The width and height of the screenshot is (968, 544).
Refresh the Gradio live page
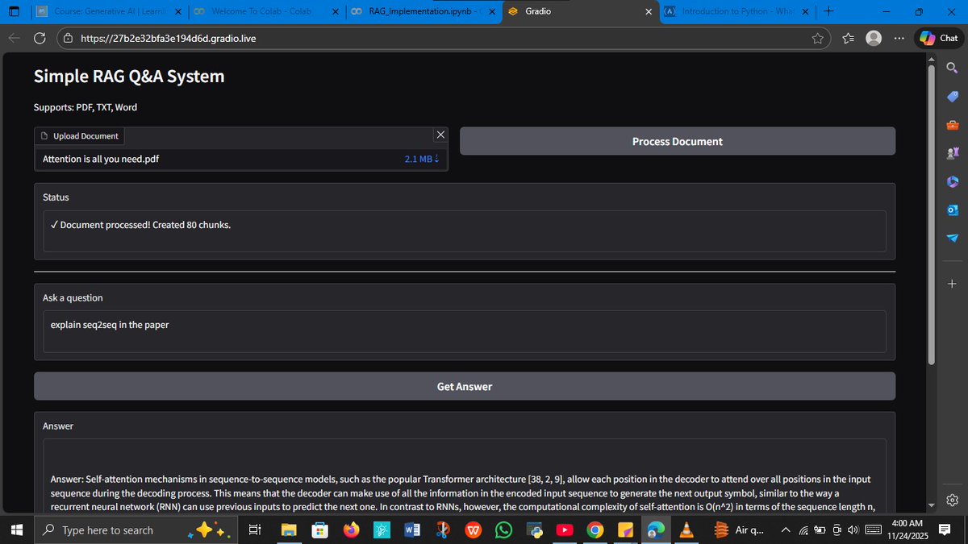click(40, 37)
